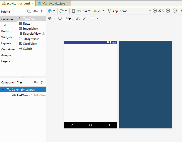182x142 pixels.
Task: Click the AppTheme theme icon
Action: click(109, 11)
